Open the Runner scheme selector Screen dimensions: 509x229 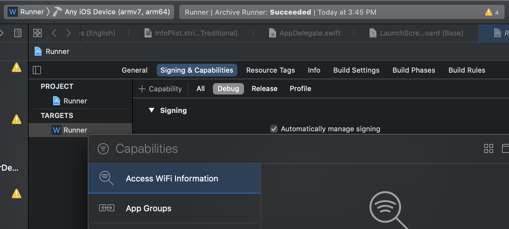pos(26,12)
